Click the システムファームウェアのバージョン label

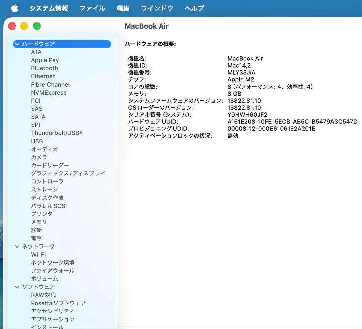coord(175,101)
